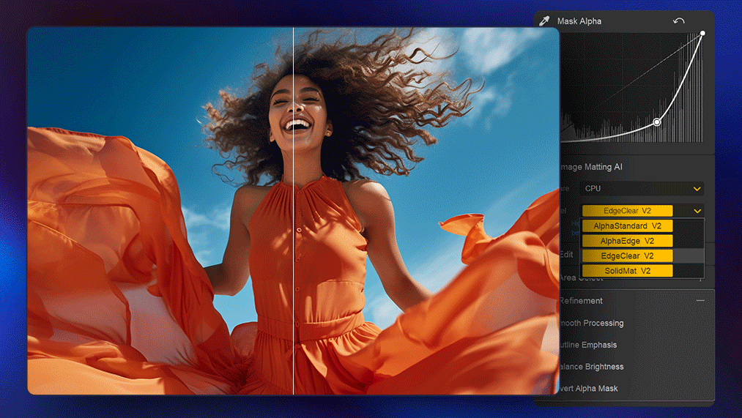Select the eyedropper tool beside Mask Alpha
This screenshot has width=742, height=418.
(x=544, y=21)
